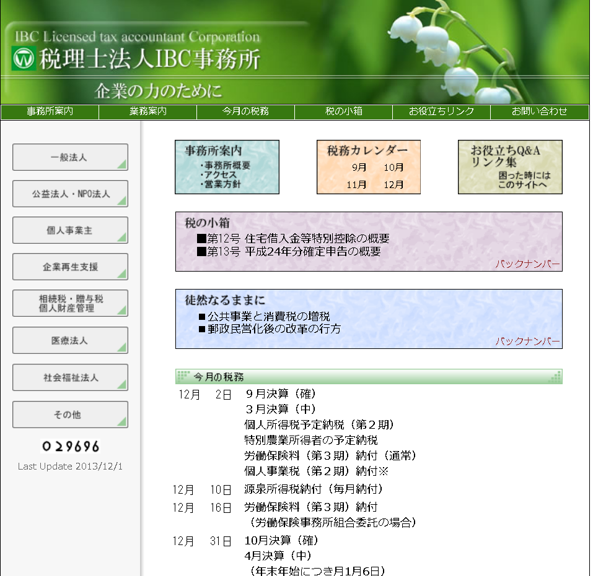Open the 業務案内 menu item

[147, 112]
